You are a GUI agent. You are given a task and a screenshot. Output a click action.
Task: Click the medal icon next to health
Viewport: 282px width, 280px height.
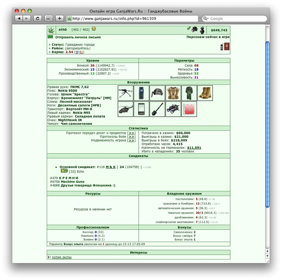(x=94, y=29)
